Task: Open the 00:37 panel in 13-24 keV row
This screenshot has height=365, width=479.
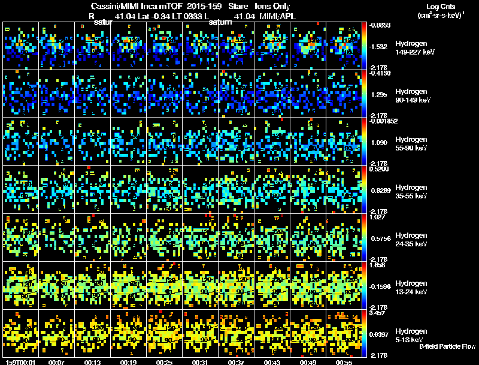Action: (236, 286)
